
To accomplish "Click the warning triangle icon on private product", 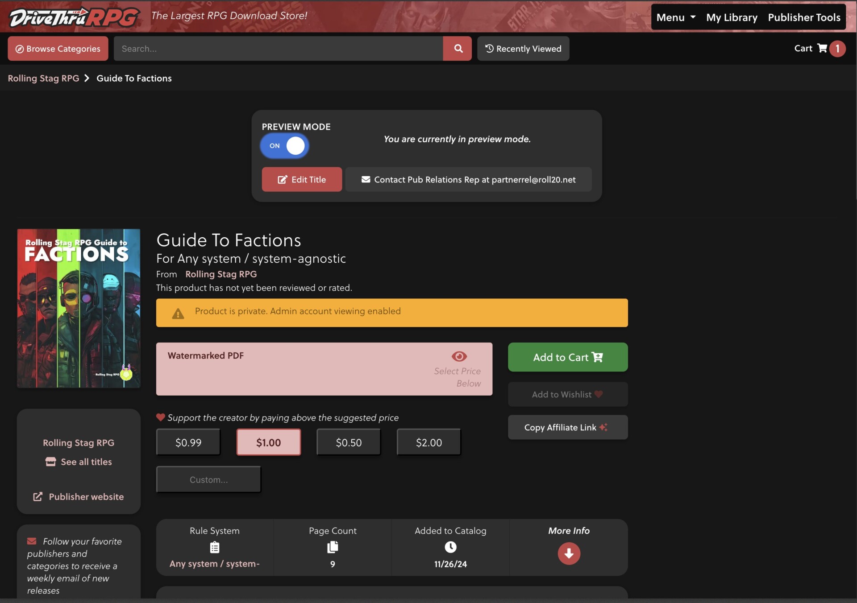I will tap(177, 313).
